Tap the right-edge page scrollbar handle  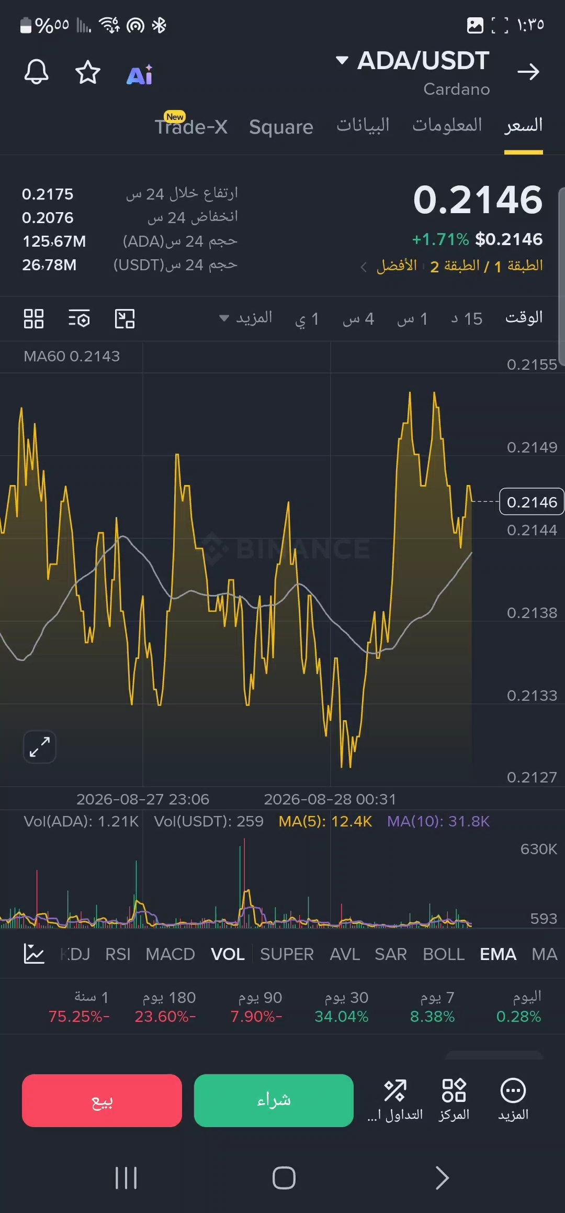pos(562,276)
